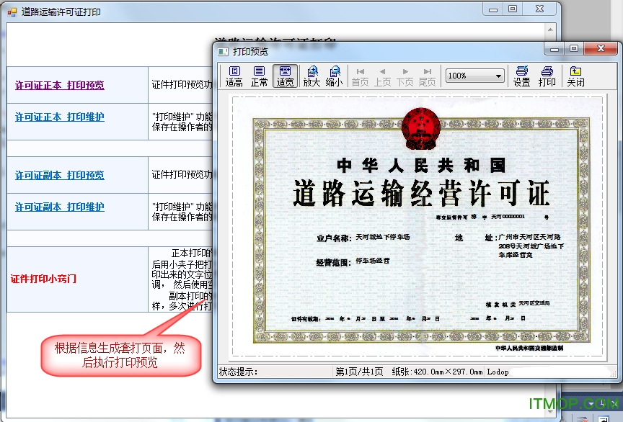
Task: Go to first page with 首页
Action: [360, 76]
